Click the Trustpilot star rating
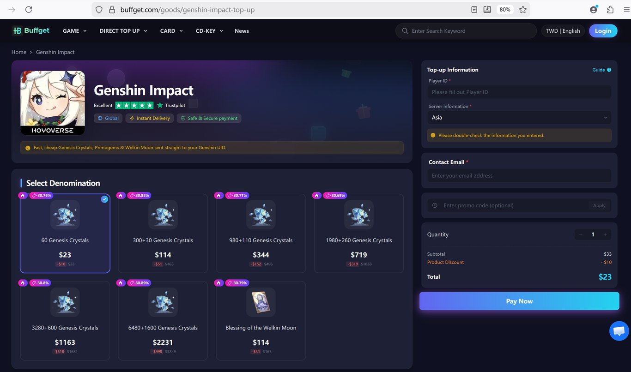This screenshot has height=372, width=631. tap(134, 105)
